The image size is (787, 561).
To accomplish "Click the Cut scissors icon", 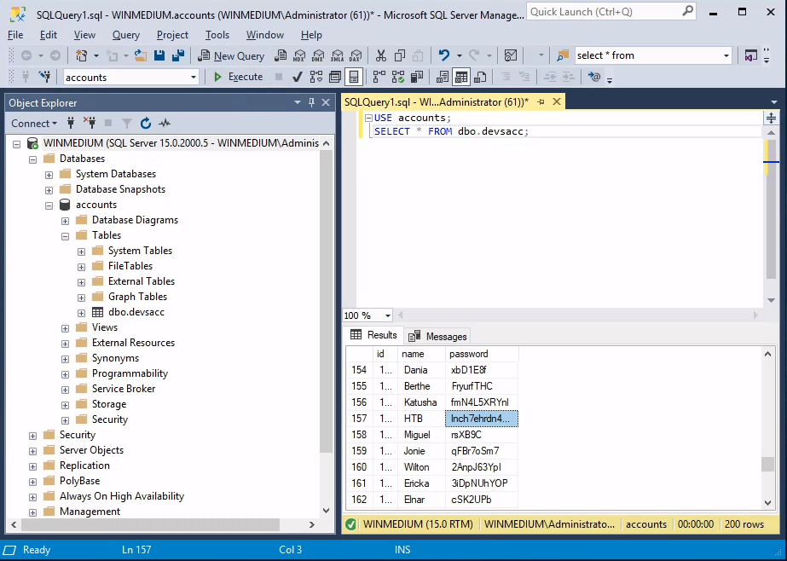I will pyautogui.click(x=380, y=55).
